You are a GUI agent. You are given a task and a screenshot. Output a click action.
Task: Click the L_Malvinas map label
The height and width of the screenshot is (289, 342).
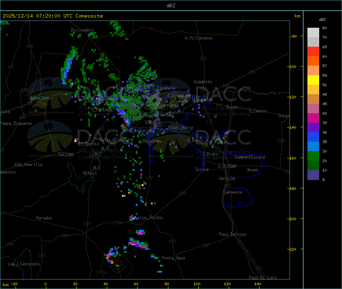tap(150, 141)
